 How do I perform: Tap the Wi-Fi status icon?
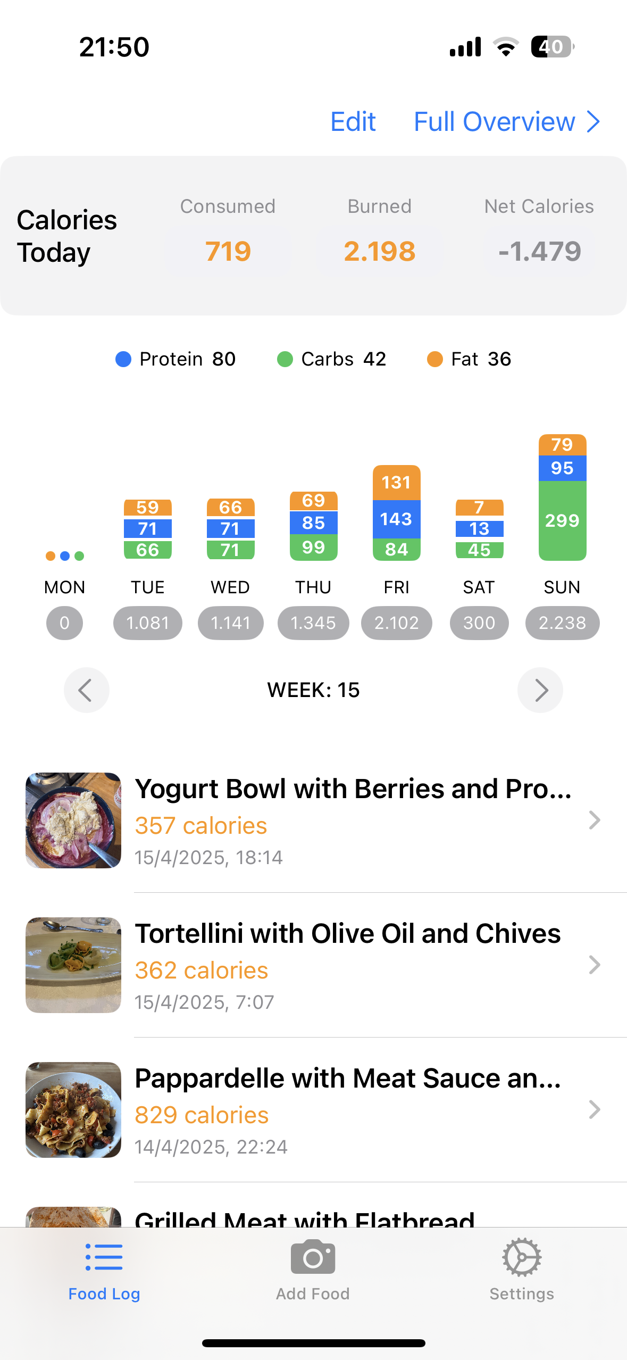tap(506, 47)
